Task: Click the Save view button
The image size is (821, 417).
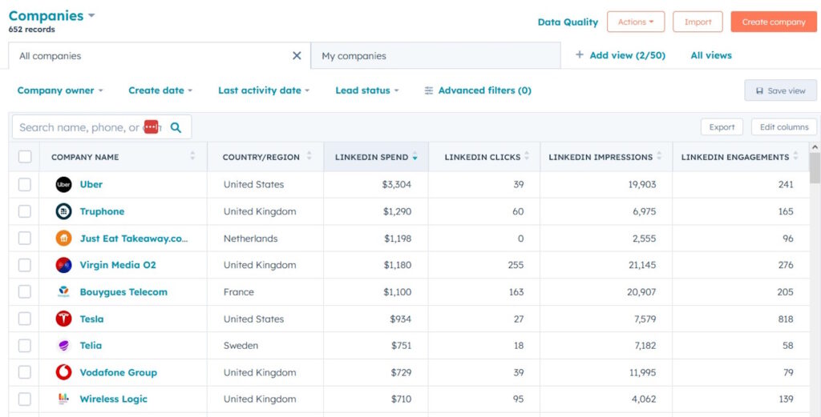Action: 781,90
